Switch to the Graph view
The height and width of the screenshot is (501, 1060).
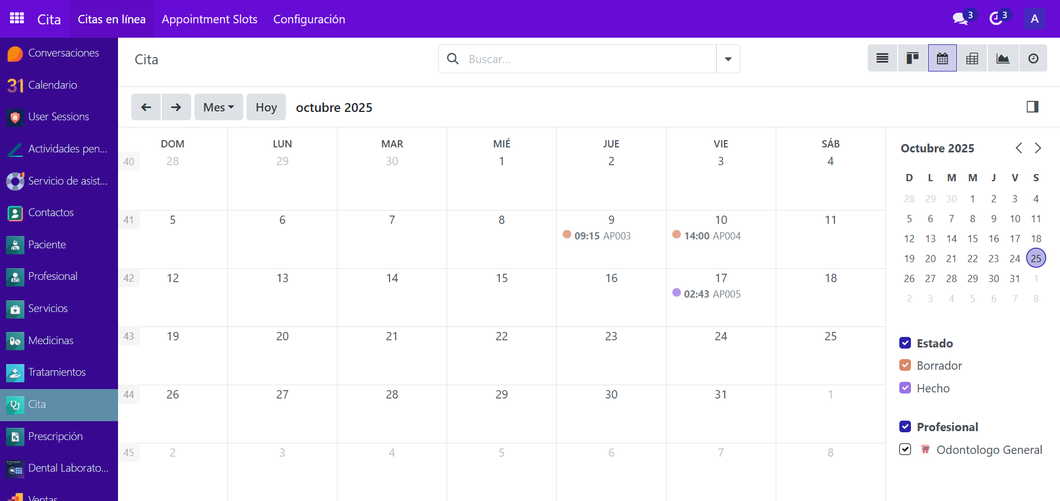[1002, 58]
